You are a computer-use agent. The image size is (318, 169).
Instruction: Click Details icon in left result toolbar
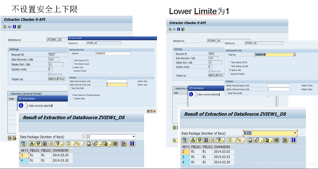pos(23,144)
